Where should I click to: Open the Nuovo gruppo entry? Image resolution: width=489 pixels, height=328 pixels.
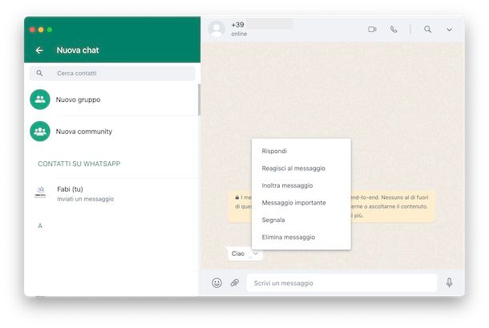click(x=112, y=99)
